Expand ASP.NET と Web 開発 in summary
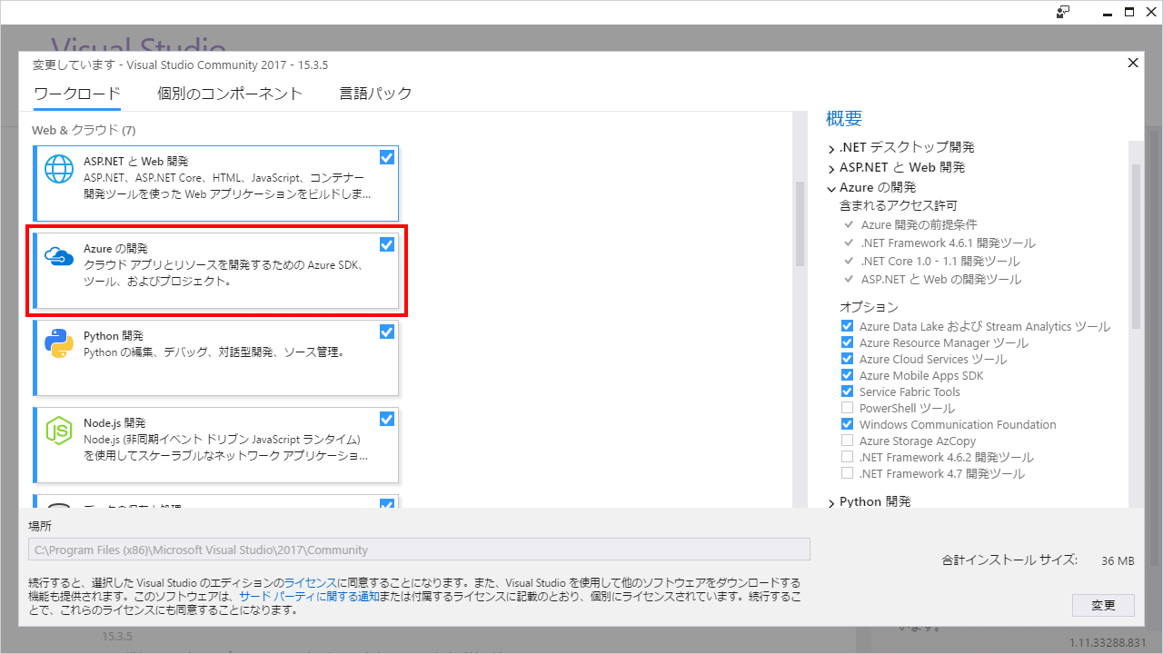The width and height of the screenshot is (1163, 654). [x=831, y=168]
